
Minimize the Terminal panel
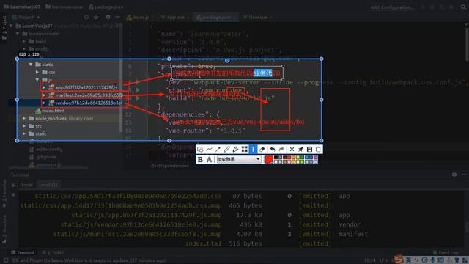(464, 175)
